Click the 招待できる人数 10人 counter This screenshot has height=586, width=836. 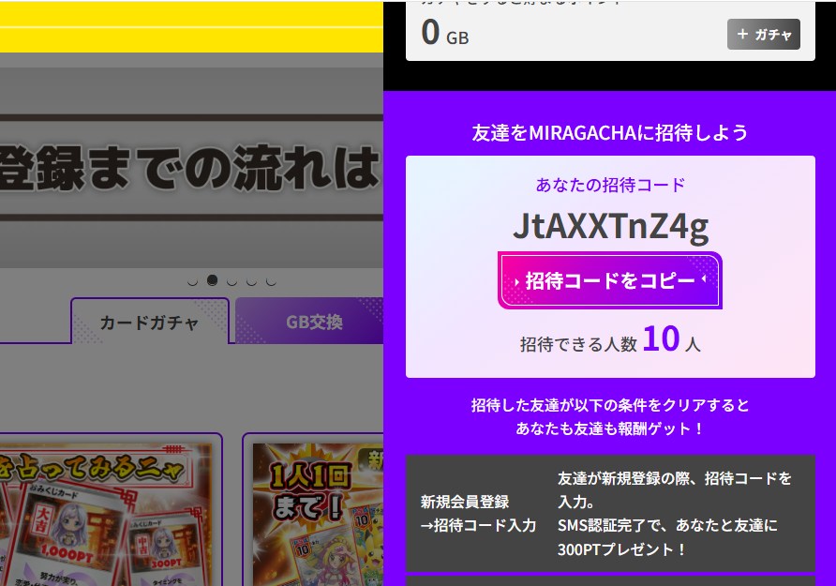(610, 341)
